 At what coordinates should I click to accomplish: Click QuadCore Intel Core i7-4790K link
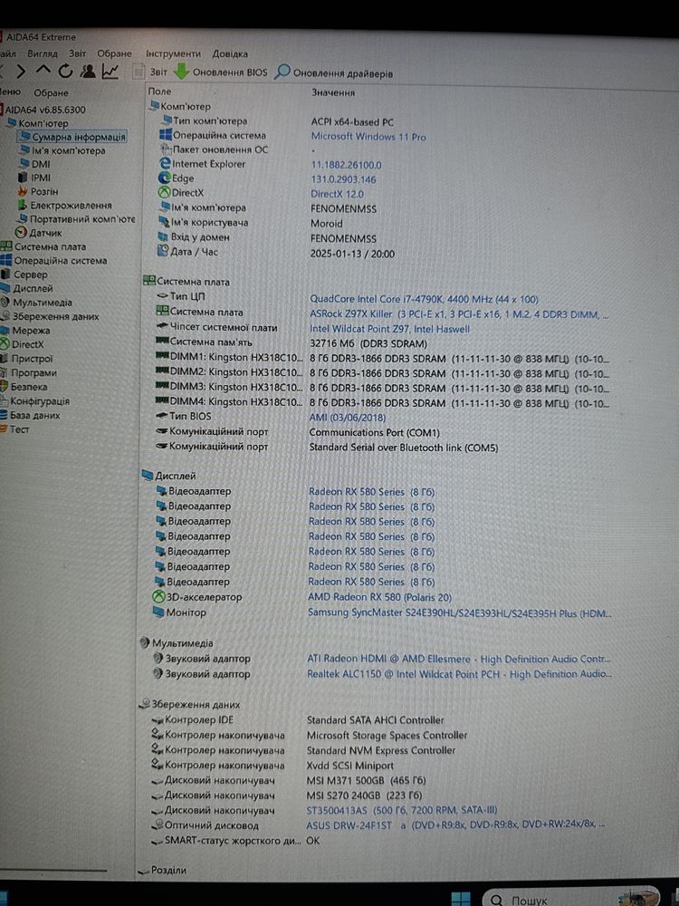click(424, 299)
